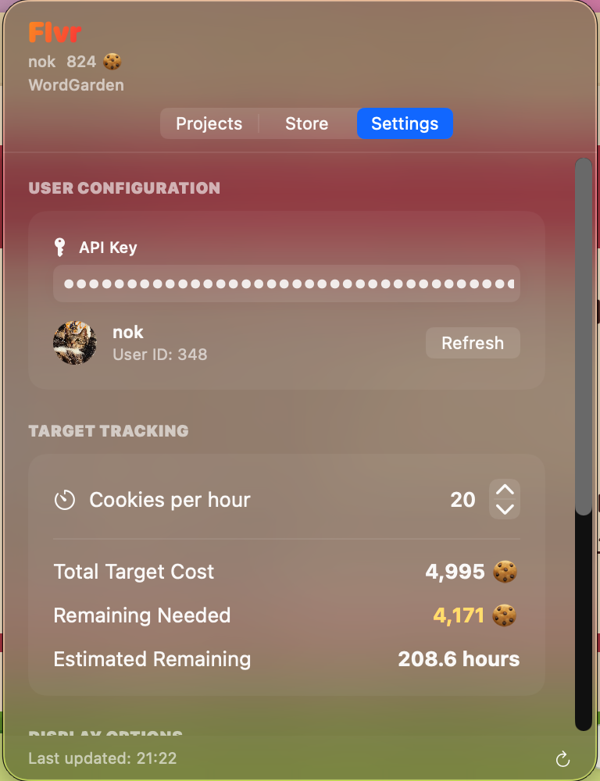Click the cookie icon beside 824
Image resolution: width=600 pixels, height=781 pixels.
click(112, 62)
